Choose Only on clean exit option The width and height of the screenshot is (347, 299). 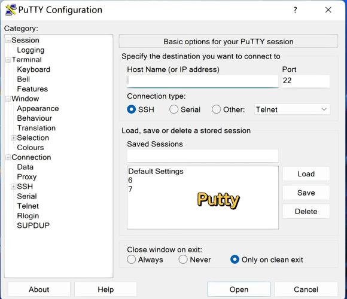point(235,260)
